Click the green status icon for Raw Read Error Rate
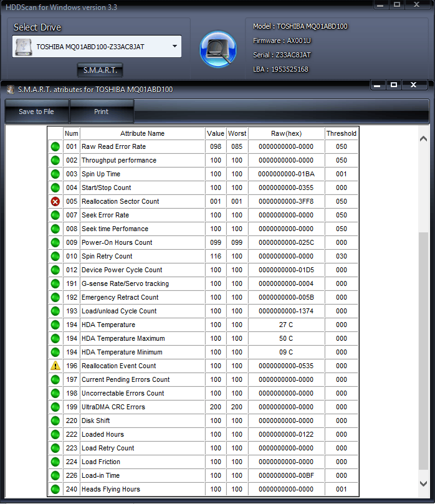 click(x=55, y=146)
